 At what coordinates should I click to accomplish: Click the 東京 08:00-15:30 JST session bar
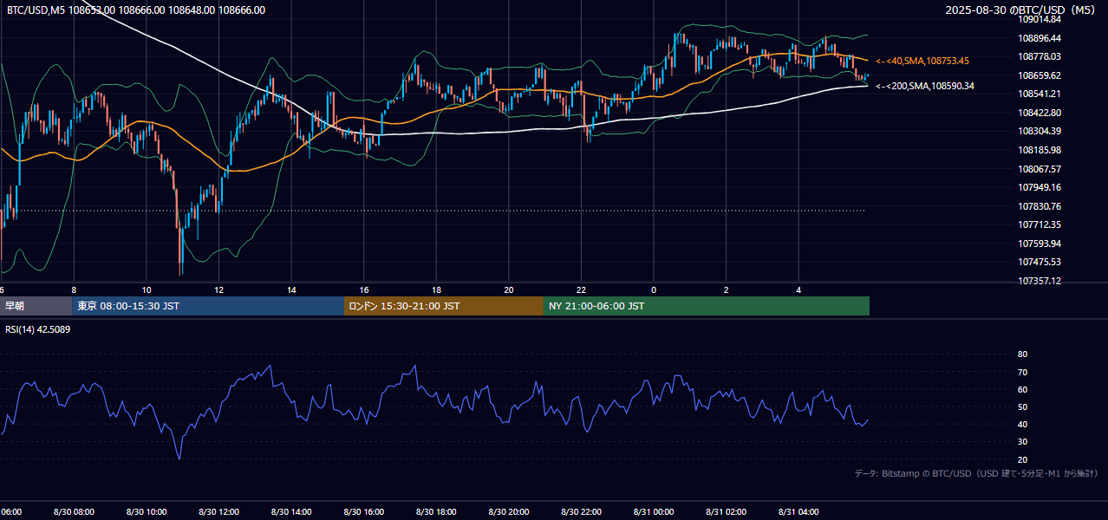[x=208, y=306]
